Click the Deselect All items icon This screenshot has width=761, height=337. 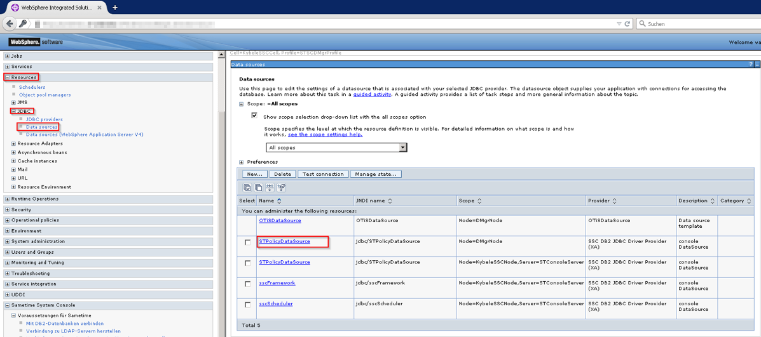point(259,188)
